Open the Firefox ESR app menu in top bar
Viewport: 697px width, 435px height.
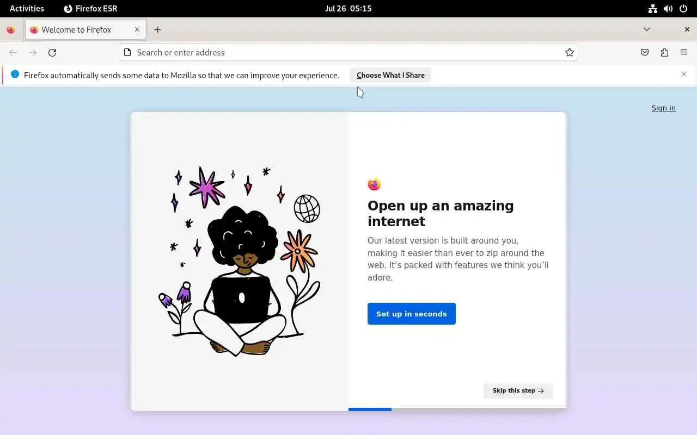[x=90, y=9]
